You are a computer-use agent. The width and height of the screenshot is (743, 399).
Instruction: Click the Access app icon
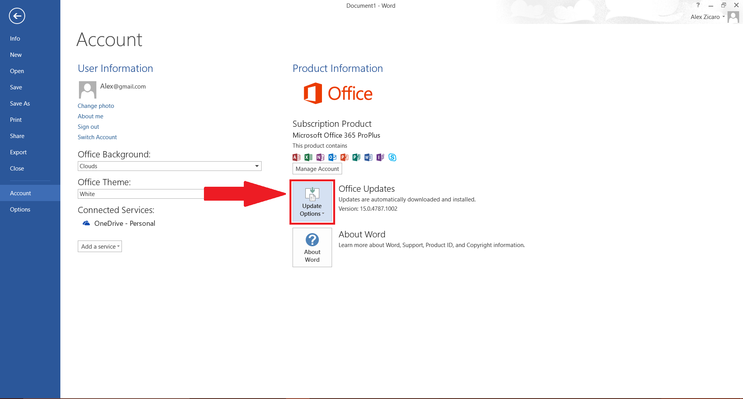(296, 157)
